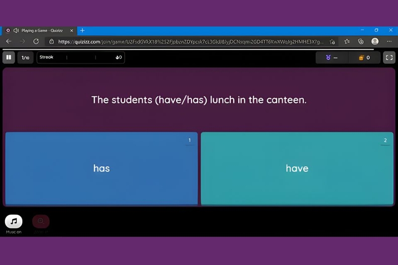Minimize the browser window
Screen dimensions: 398x265
[362, 30]
